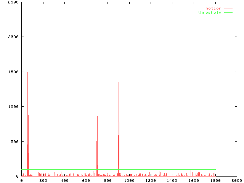Click the 200 label on the x-axis

point(43,181)
